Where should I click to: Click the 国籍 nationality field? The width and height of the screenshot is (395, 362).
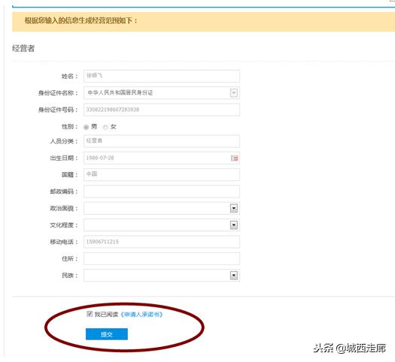pos(162,174)
